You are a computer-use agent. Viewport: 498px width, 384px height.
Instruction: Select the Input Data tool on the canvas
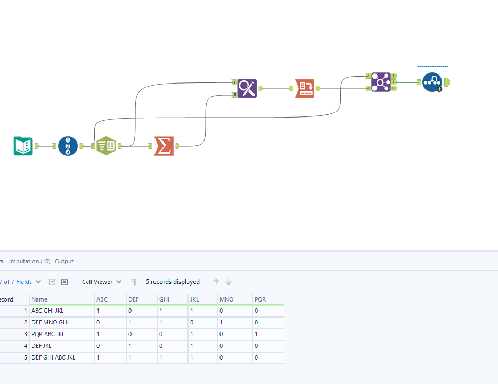tap(22, 146)
